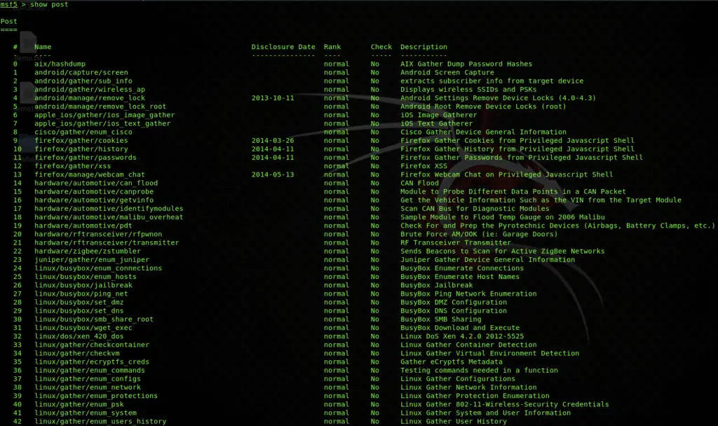Click disclosure date '2014-03-26'
Screen dimensions: 718x426
coord(273,140)
